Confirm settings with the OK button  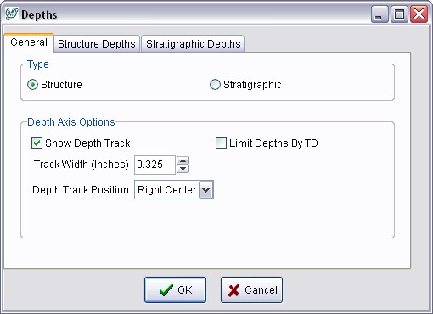pyautogui.click(x=175, y=290)
